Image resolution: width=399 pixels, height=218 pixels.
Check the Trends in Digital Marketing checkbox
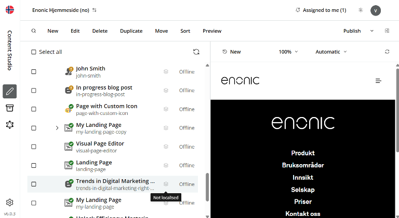pyautogui.click(x=34, y=184)
